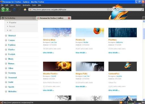Switch to The Mozilla Blog tab
Viewport: 145px width, 104px height.
pyautogui.click(x=18, y=18)
